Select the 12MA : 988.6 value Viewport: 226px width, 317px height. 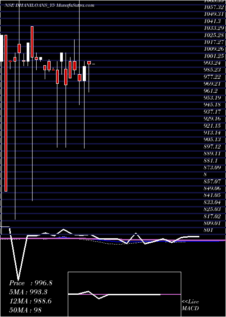(30, 301)
